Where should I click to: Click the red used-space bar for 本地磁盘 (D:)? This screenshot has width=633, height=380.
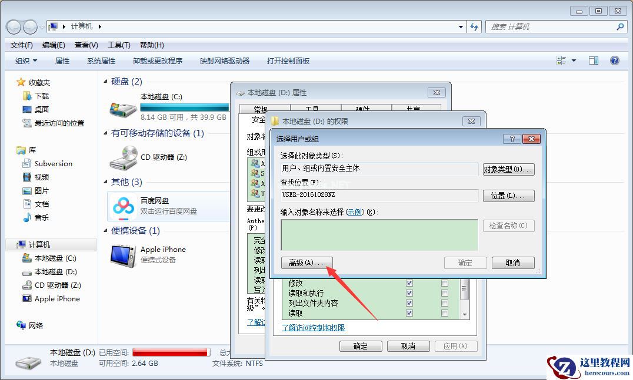coord(171,351)
